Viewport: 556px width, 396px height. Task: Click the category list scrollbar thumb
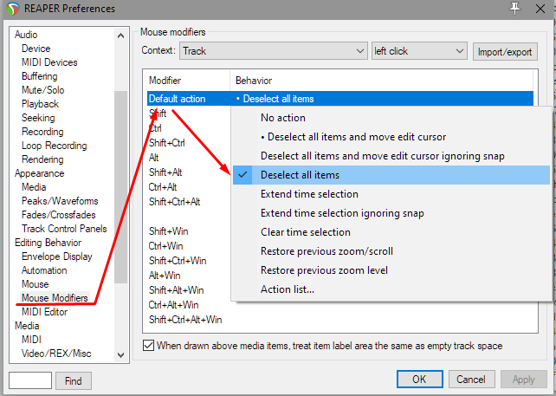click(x=121, y=187)
